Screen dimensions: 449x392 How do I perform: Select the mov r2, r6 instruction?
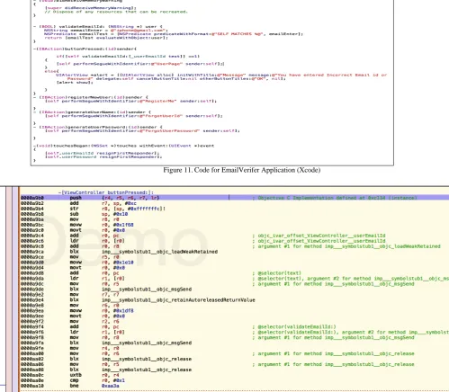70,322
